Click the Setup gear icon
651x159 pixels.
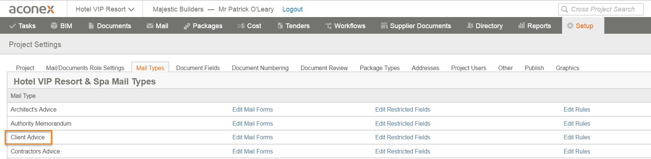(x=570, y=26)
